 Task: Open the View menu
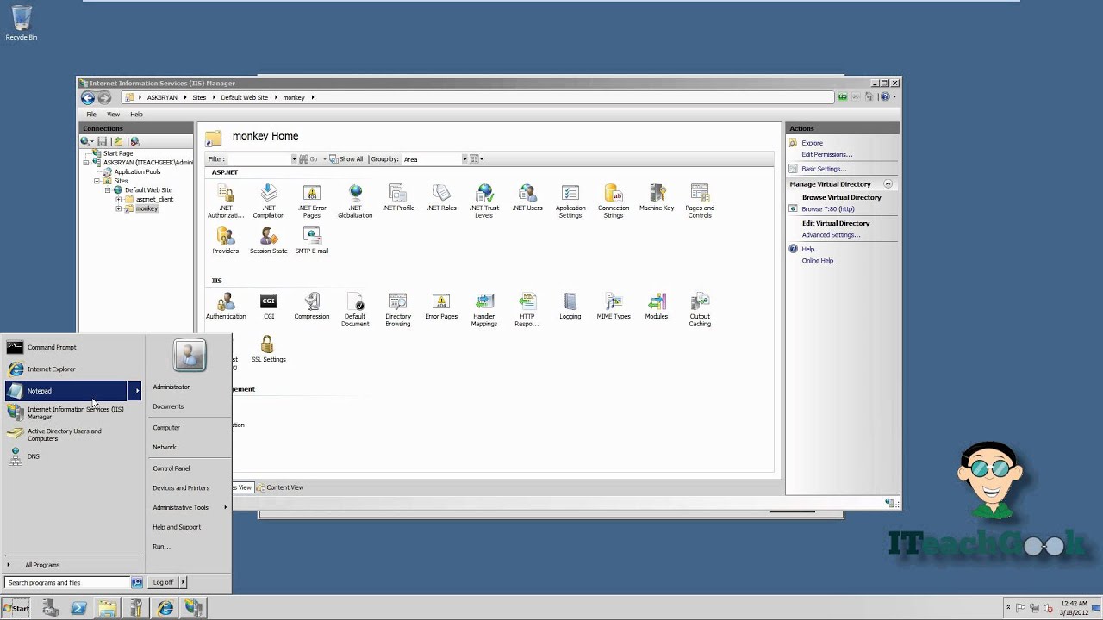113,114
